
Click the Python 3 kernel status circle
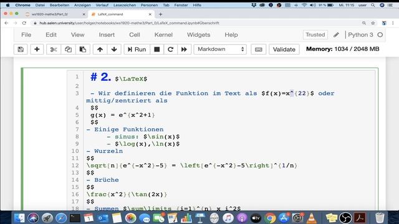[380, 35]
